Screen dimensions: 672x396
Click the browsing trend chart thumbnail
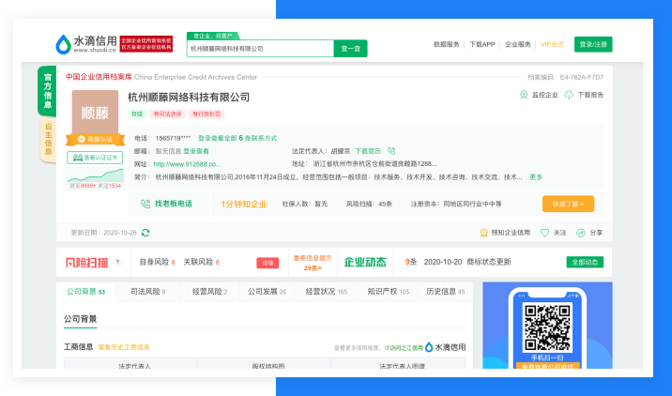point(95,175)
